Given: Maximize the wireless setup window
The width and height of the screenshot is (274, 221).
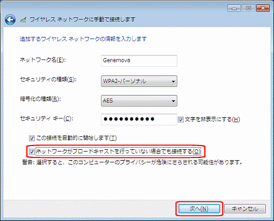Looking at the screenshot, I should pos(248,8).
